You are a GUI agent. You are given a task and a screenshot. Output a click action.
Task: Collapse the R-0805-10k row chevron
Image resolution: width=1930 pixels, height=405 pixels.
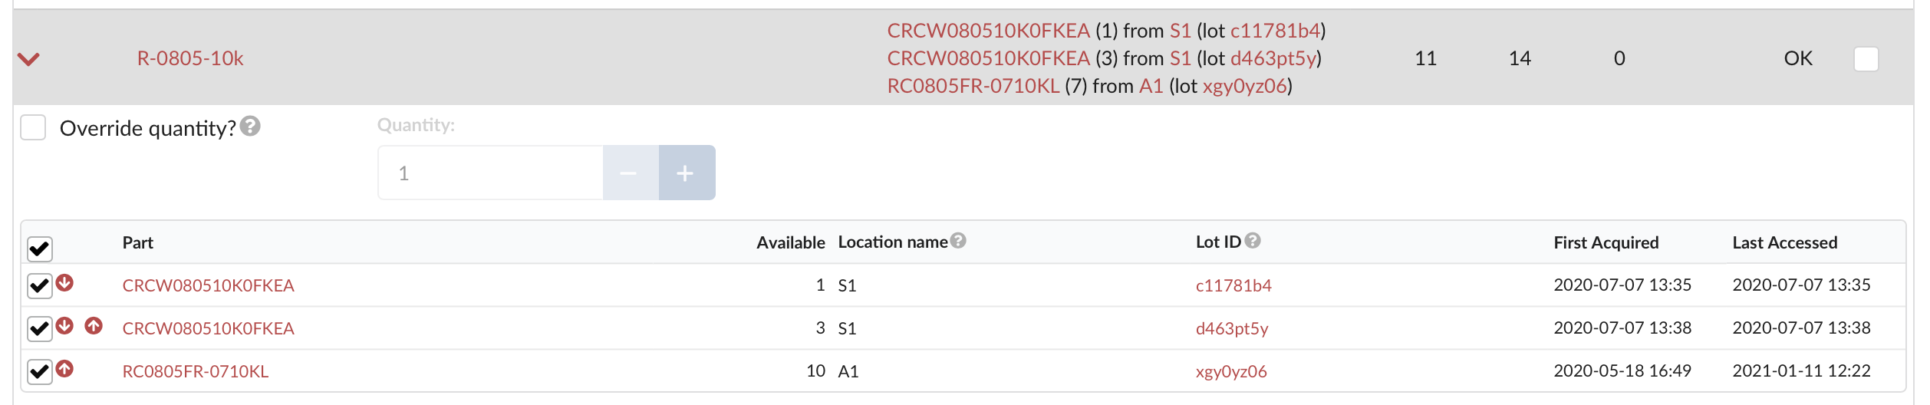pyautogui.click(x=28, y=59)
